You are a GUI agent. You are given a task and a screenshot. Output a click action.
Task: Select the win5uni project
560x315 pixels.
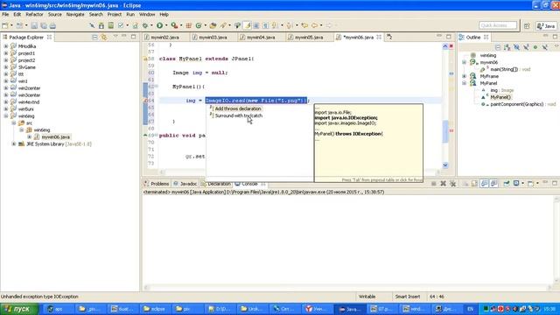[x=26, y=108]
